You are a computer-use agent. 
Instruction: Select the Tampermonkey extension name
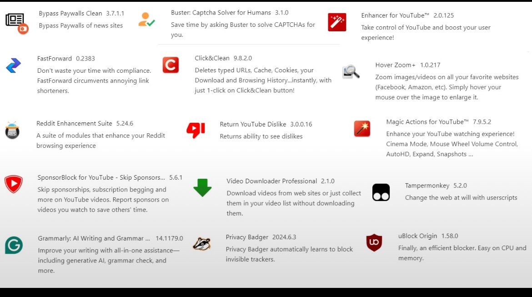(x=427, y=186)
